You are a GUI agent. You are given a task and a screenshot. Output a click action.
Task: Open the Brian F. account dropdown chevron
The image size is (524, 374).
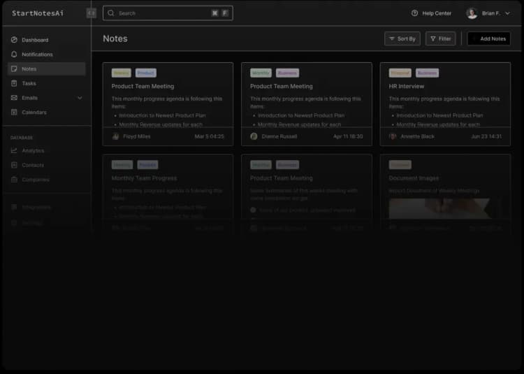[x=507, y=13]
